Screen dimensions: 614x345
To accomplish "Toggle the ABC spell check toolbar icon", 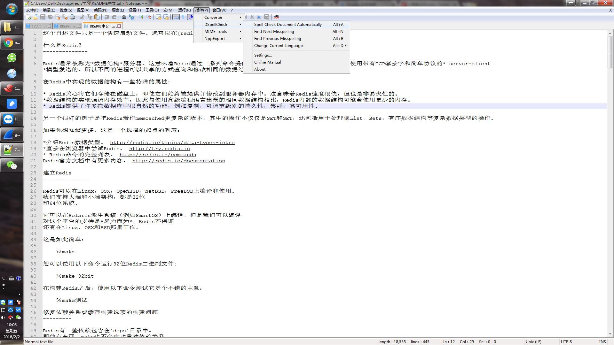I will point(277,17).
